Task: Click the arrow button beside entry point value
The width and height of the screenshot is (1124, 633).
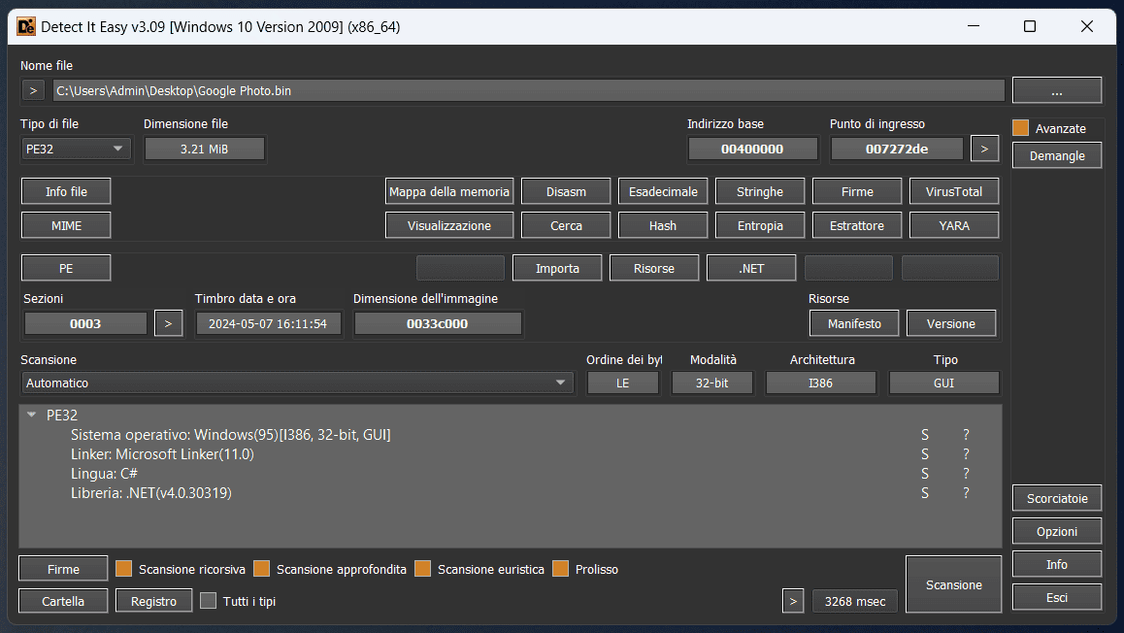Action: coord(984,149)
